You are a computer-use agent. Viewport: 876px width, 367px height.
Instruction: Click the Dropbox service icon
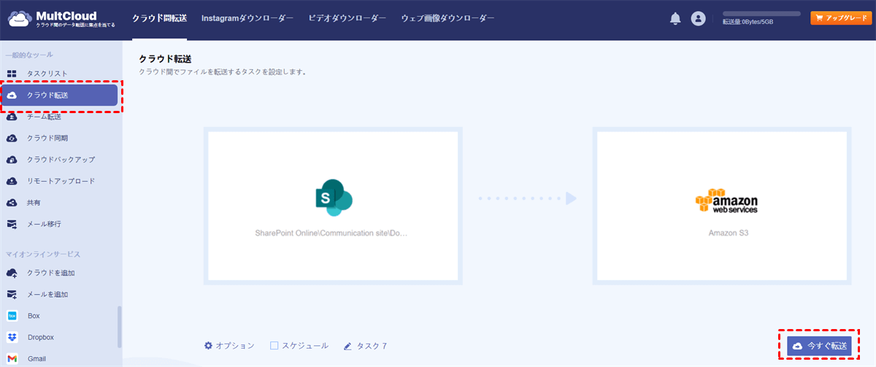coord(12,337)
